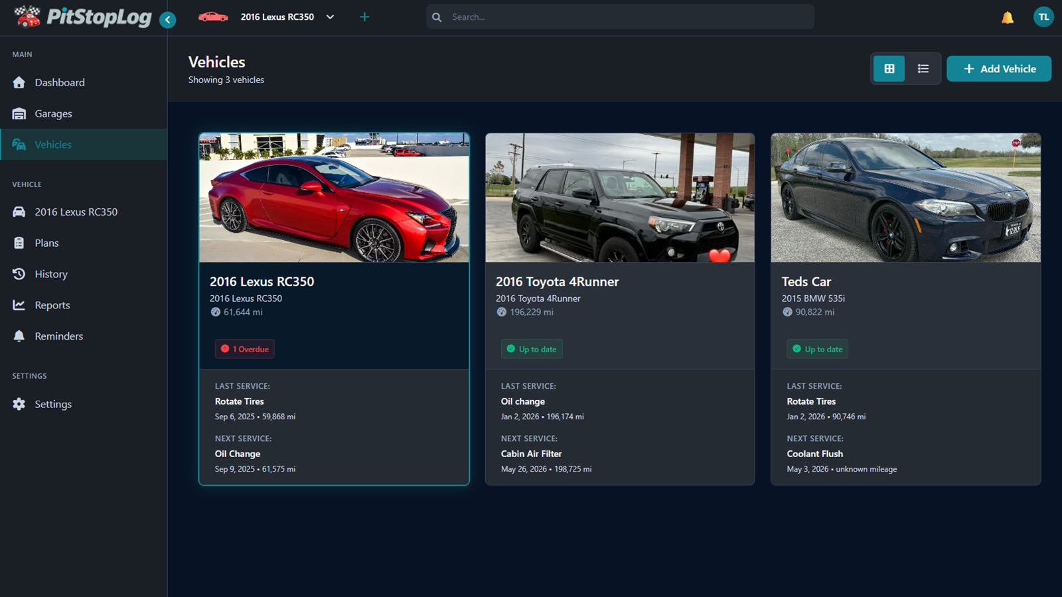Viewport: 1062px width, 597px height.
Task: Open Reports from the sidebar
Action: click(52, 304)
